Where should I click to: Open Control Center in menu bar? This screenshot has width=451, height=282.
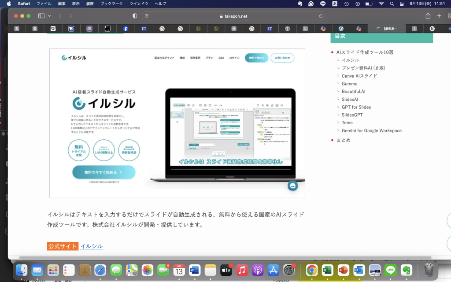[x=403, y=4]
